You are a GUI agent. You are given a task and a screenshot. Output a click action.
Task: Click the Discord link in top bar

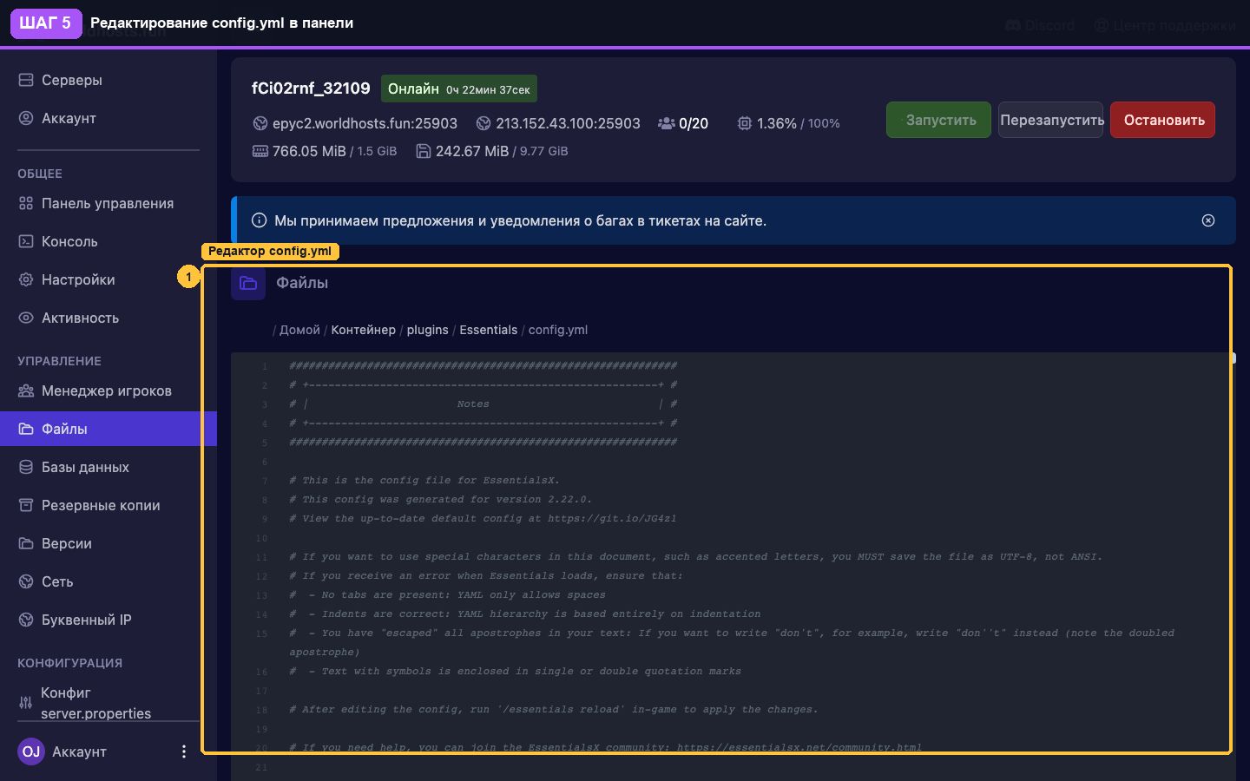tap(1040, 25)
